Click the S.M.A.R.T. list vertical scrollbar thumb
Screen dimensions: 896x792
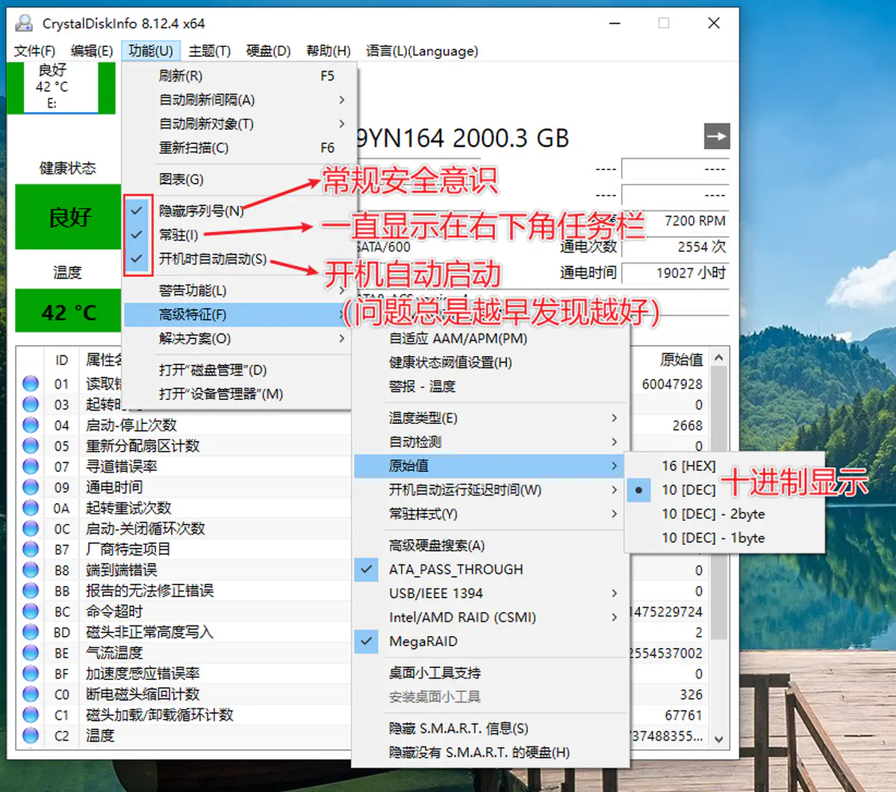coord(718,504)
